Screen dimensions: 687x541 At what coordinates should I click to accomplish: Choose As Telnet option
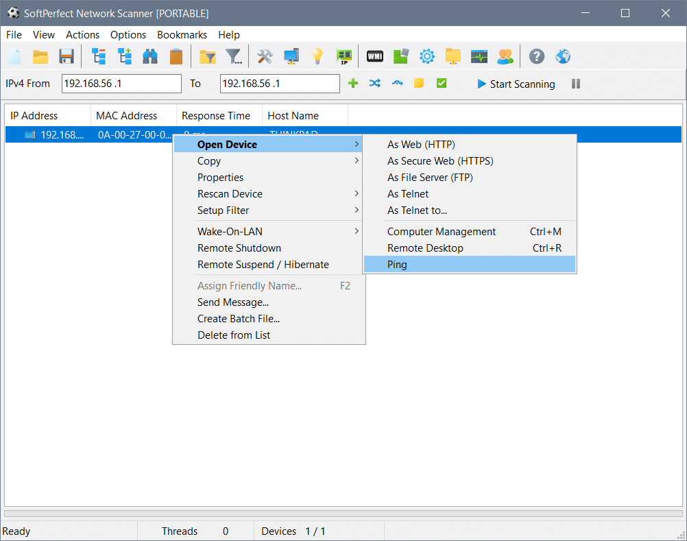pos(470,193)
